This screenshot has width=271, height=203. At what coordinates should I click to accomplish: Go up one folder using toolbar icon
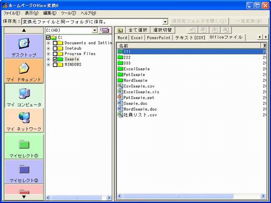point(120,30)
